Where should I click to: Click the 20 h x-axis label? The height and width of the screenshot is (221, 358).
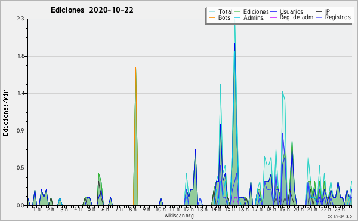click(x=298, y=209)
